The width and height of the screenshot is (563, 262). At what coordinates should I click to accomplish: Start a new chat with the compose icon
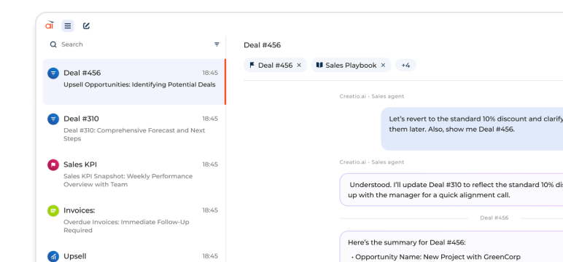(x=86, y=25)
